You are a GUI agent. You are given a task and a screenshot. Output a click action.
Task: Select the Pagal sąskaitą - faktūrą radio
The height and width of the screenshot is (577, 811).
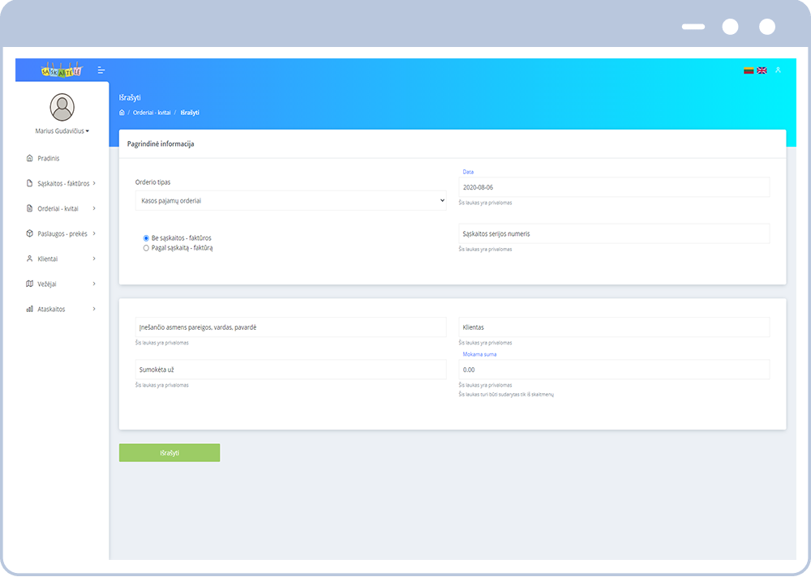[146, 248]
